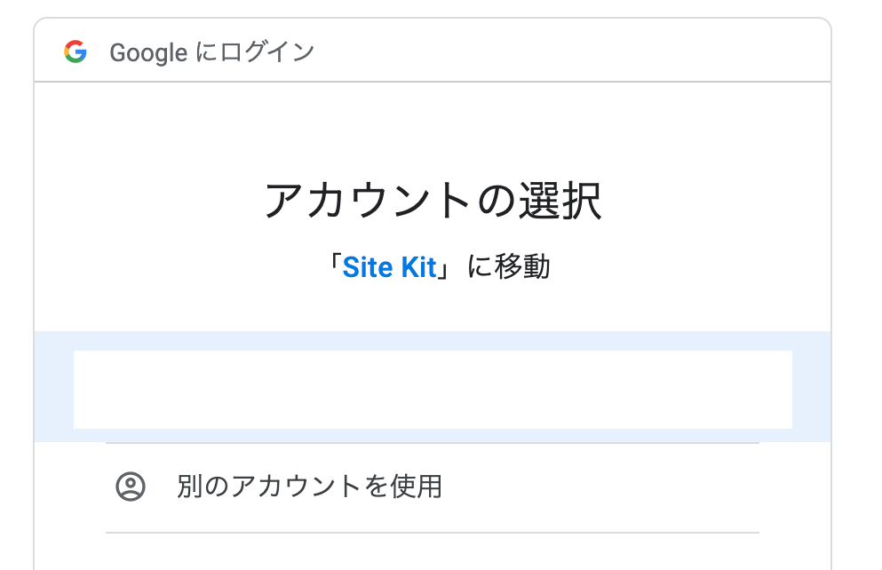Select 別のアカウントを使用 option
The height and width of the screenshot is (570, 882).
[432, 487]
